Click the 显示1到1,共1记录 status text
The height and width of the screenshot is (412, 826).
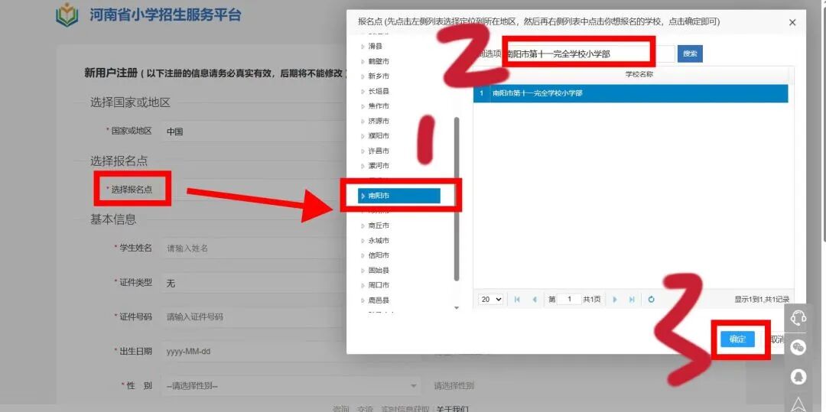tap(762, 300)
